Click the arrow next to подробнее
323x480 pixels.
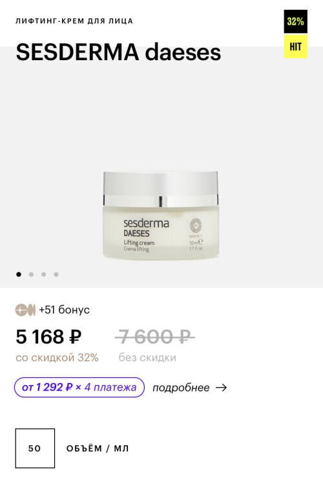[x=221, y=387]
